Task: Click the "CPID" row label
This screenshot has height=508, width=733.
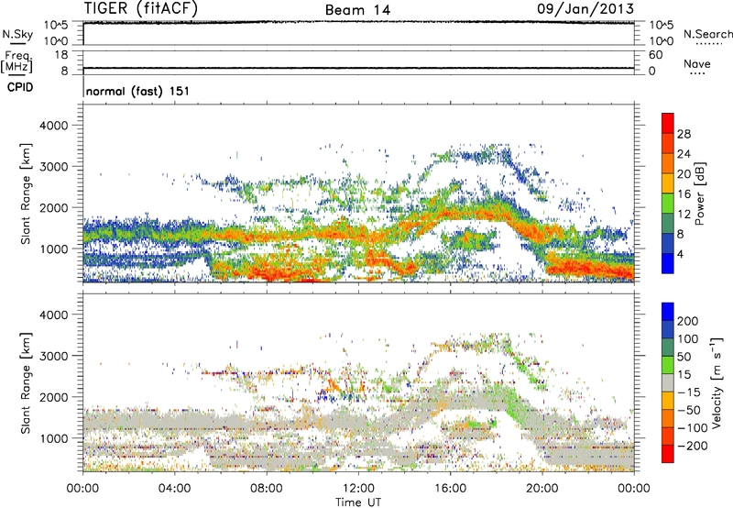Action: click(20, 87)
